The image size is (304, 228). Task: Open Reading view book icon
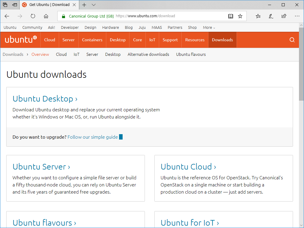click(x=230, y=16)
